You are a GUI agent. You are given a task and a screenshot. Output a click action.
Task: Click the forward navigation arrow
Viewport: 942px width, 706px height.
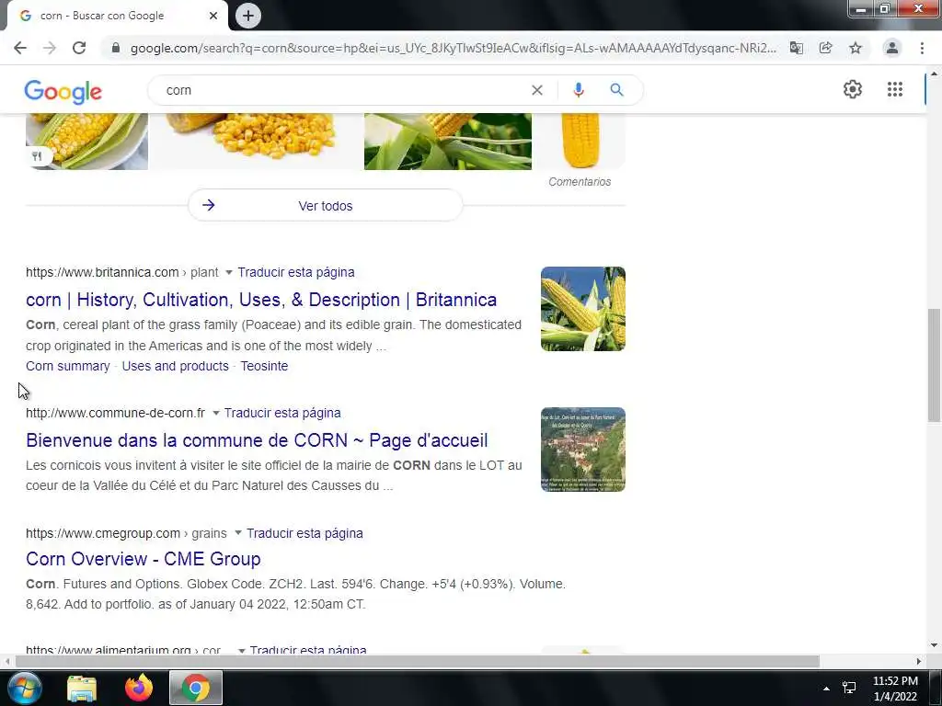pos(50,48)
